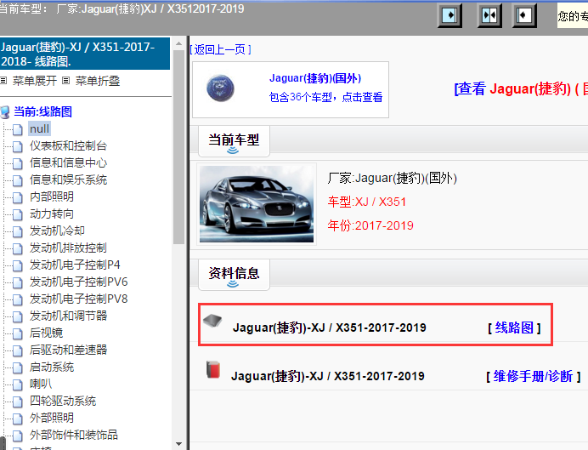Click the 返回上一页 back link

pos(221,49)
